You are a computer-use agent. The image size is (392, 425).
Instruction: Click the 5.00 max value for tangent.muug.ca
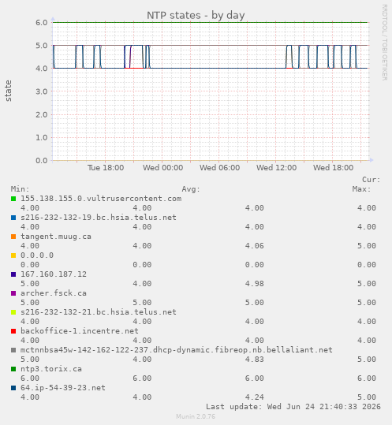pos(367,246)
